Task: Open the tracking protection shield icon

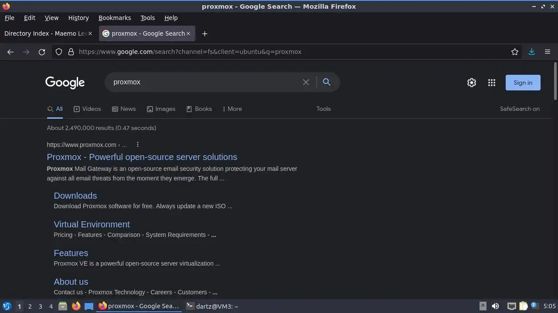Action: click(x=59, y=52)
